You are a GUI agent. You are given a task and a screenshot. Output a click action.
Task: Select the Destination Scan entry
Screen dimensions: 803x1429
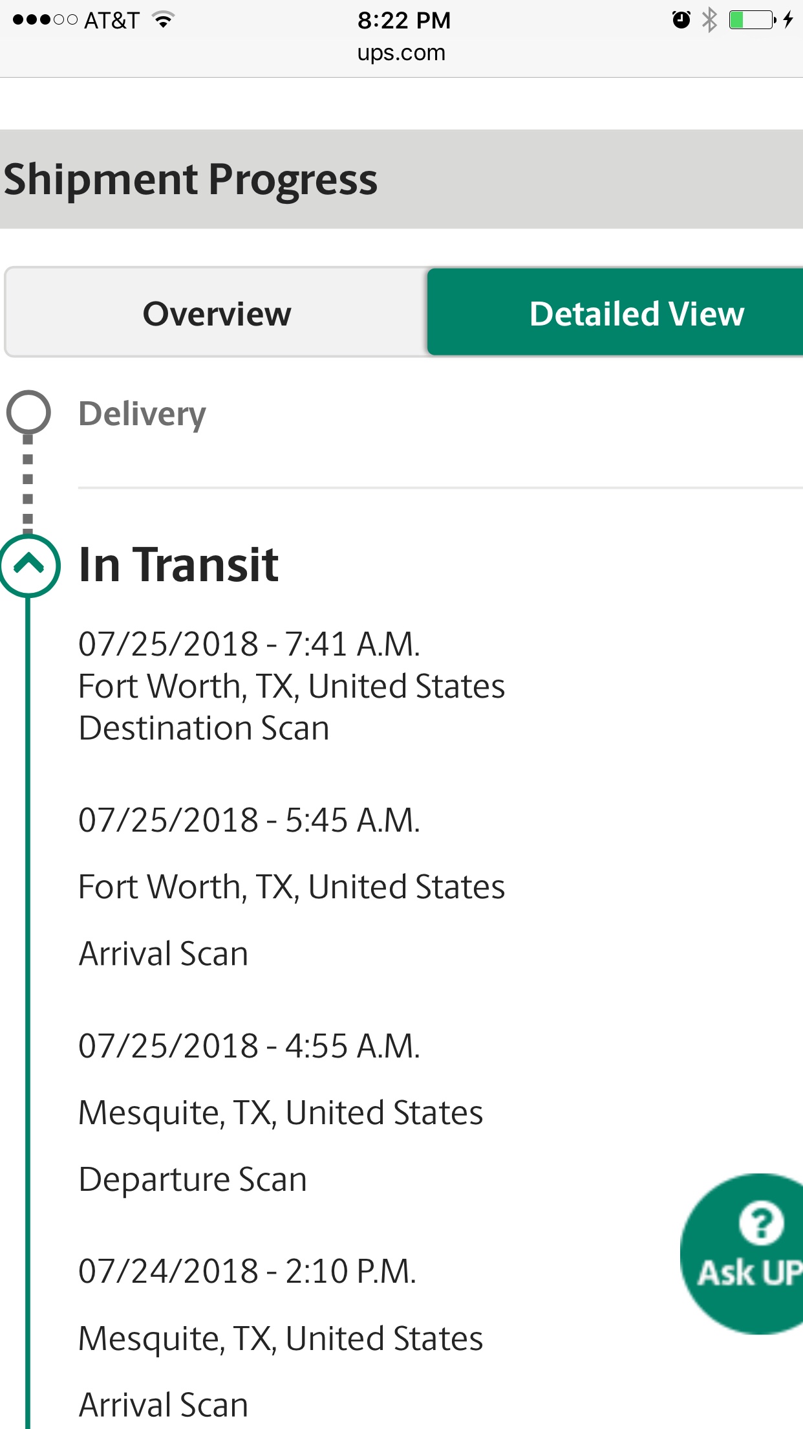click(x=204, y=728)
